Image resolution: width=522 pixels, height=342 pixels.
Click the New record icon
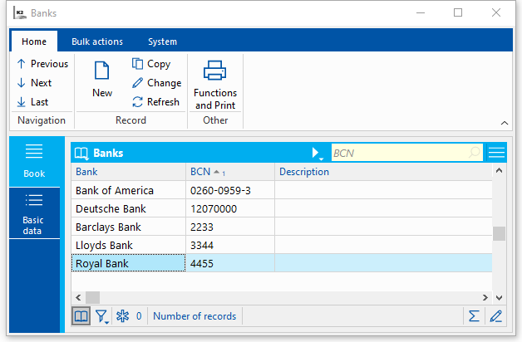tap(102, 80)
